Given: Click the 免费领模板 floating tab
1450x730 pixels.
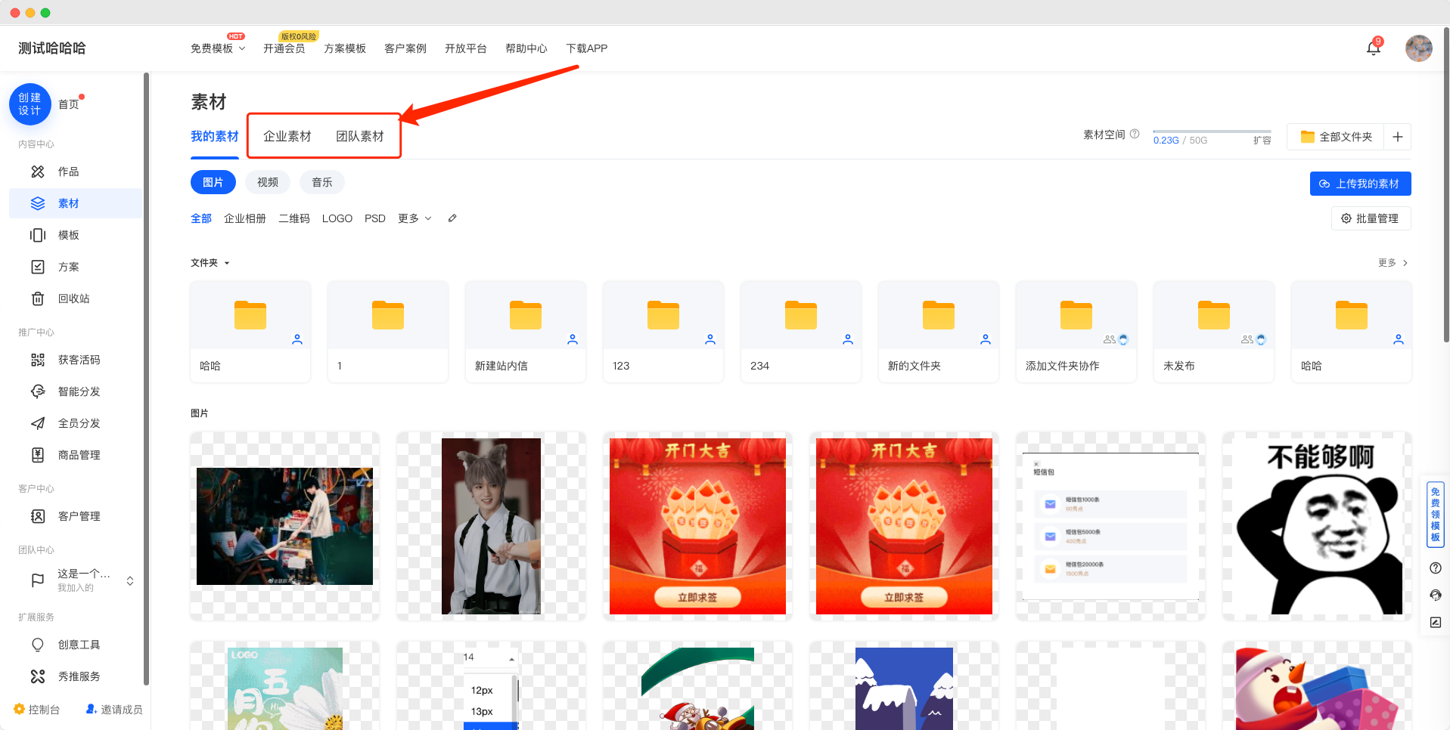Looking at the screenshot, I should click(1435, 515).
